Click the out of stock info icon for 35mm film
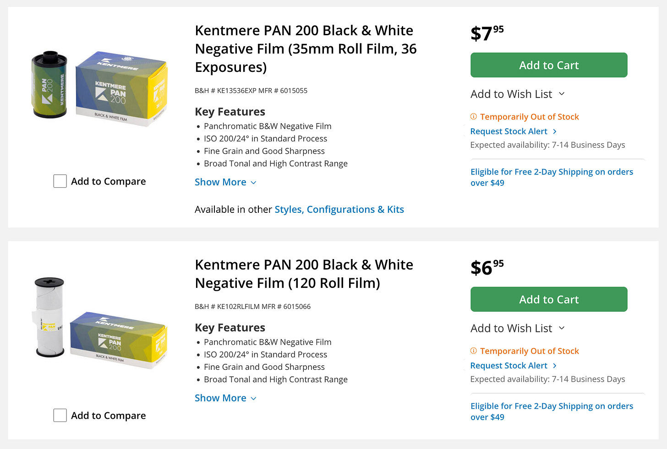667x449 pixels. click(474, 117)
